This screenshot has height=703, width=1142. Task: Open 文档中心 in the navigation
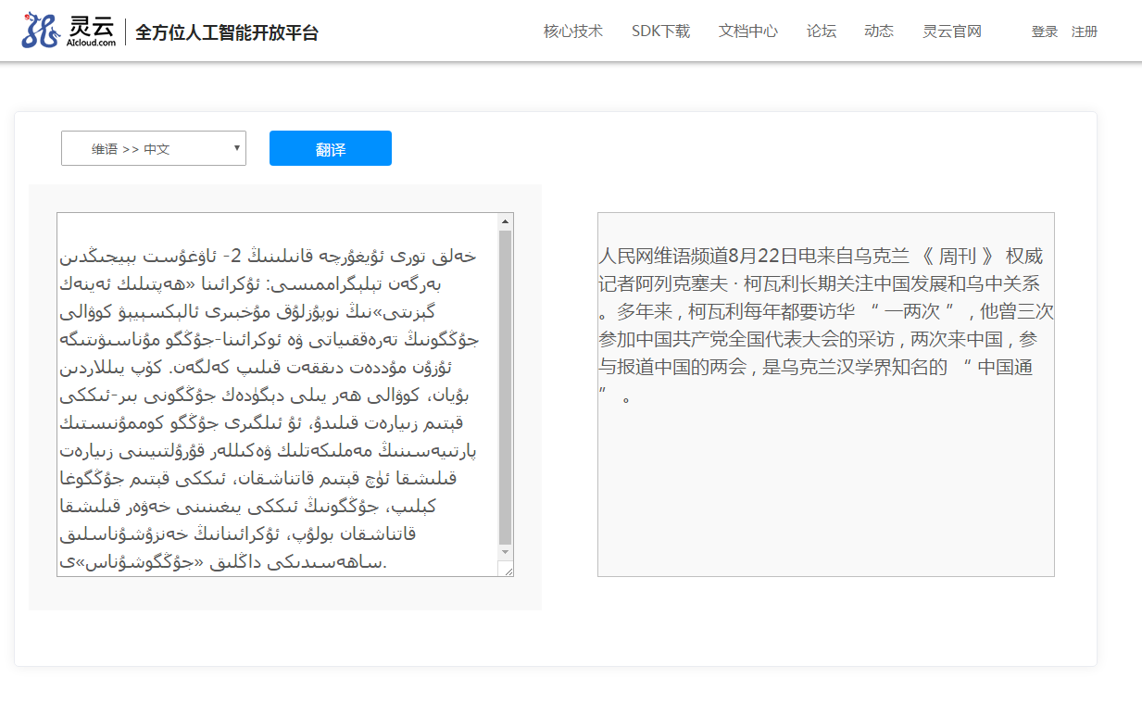tap(747, 31)
